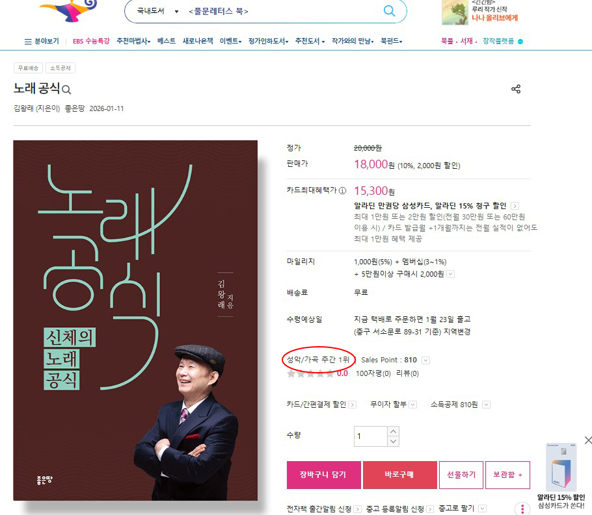Click the 바로구매 button

[x=400, y=475]
